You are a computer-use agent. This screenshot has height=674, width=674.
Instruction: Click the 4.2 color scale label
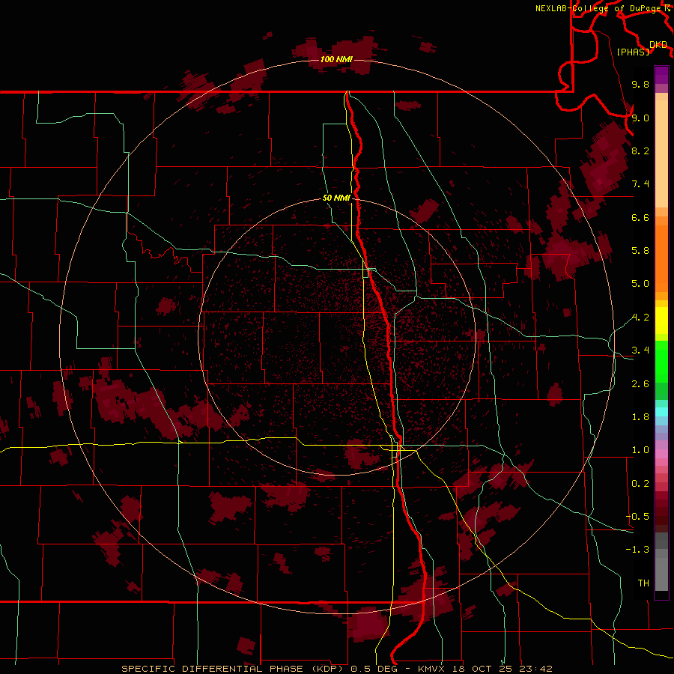(x=640, y=318)
